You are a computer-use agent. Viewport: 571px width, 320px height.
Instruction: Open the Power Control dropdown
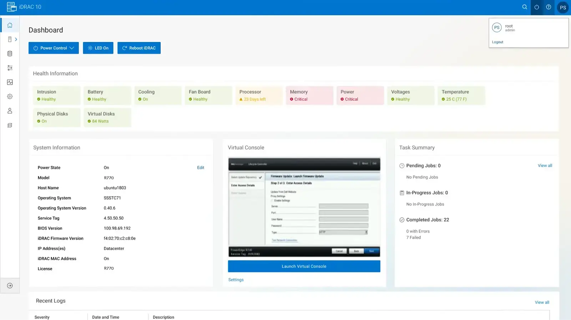54,48
